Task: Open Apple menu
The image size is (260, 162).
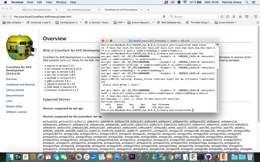Action: [x=6, y=2]
